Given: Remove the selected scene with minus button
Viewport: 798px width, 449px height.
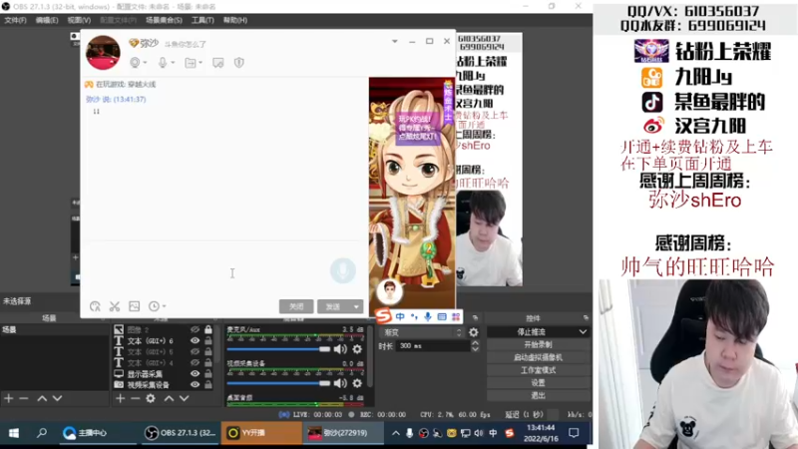Looking at the screenshot, I should [x=24, y=398].
